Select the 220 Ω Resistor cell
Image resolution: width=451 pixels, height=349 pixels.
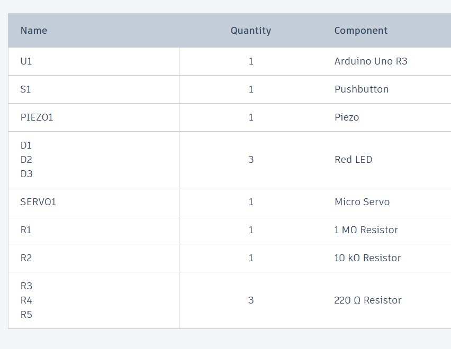387,300
